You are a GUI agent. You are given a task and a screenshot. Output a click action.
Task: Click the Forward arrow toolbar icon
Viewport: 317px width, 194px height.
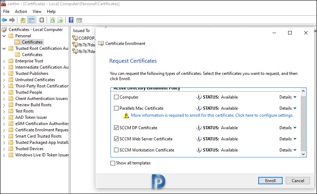pos(12,20)
